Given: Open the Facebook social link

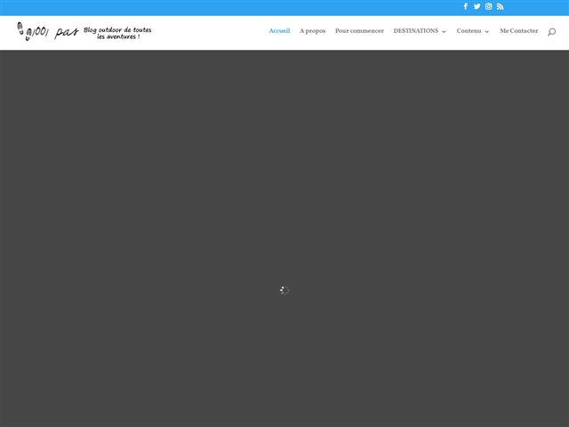Looking at the screenshot, I should click(465, 6).
